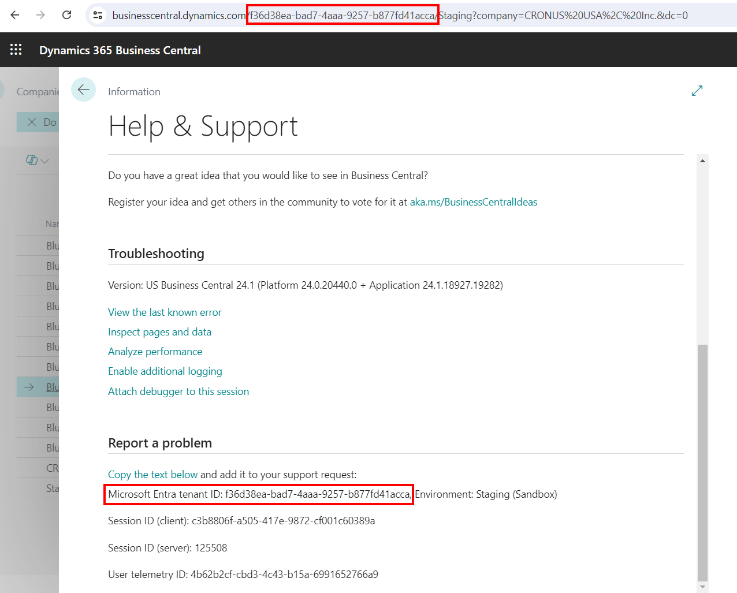Open the app launcher waffle icon
The width and height of the screenshot is (737, 593).
[16, 50]
